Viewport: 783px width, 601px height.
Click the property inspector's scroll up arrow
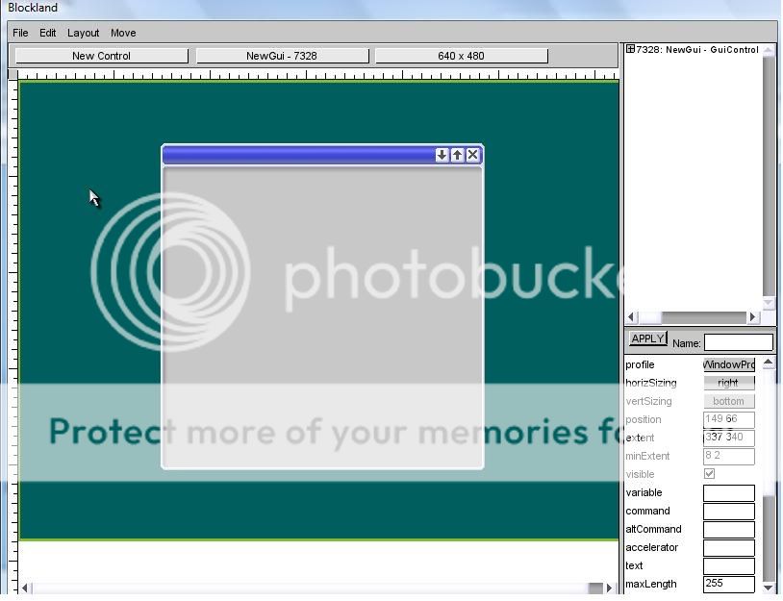coord(769,363)
